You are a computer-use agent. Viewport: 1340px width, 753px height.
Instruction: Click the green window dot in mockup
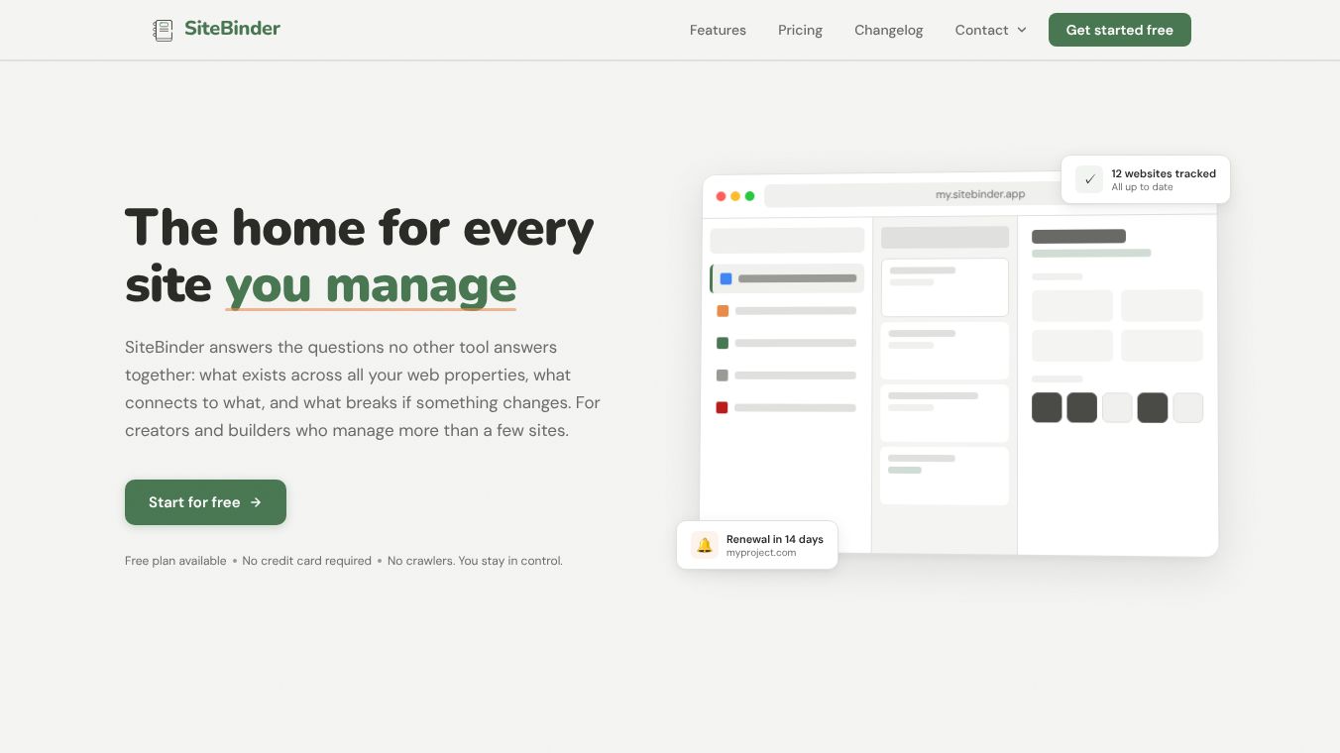tap(749, 196)
